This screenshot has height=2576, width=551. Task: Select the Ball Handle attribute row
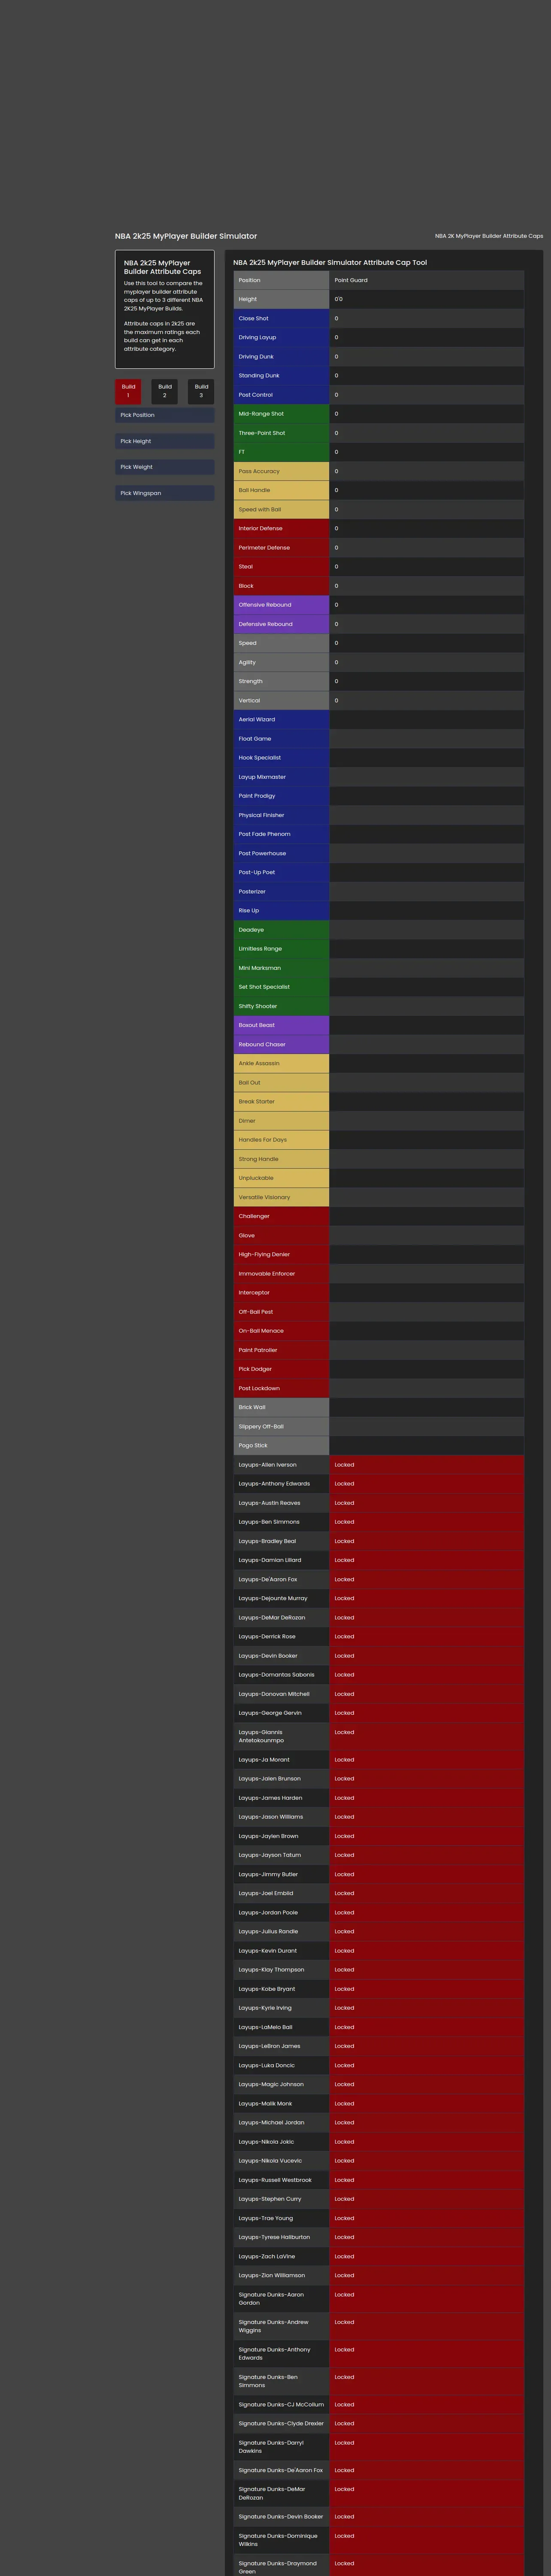tap(379, 490)
